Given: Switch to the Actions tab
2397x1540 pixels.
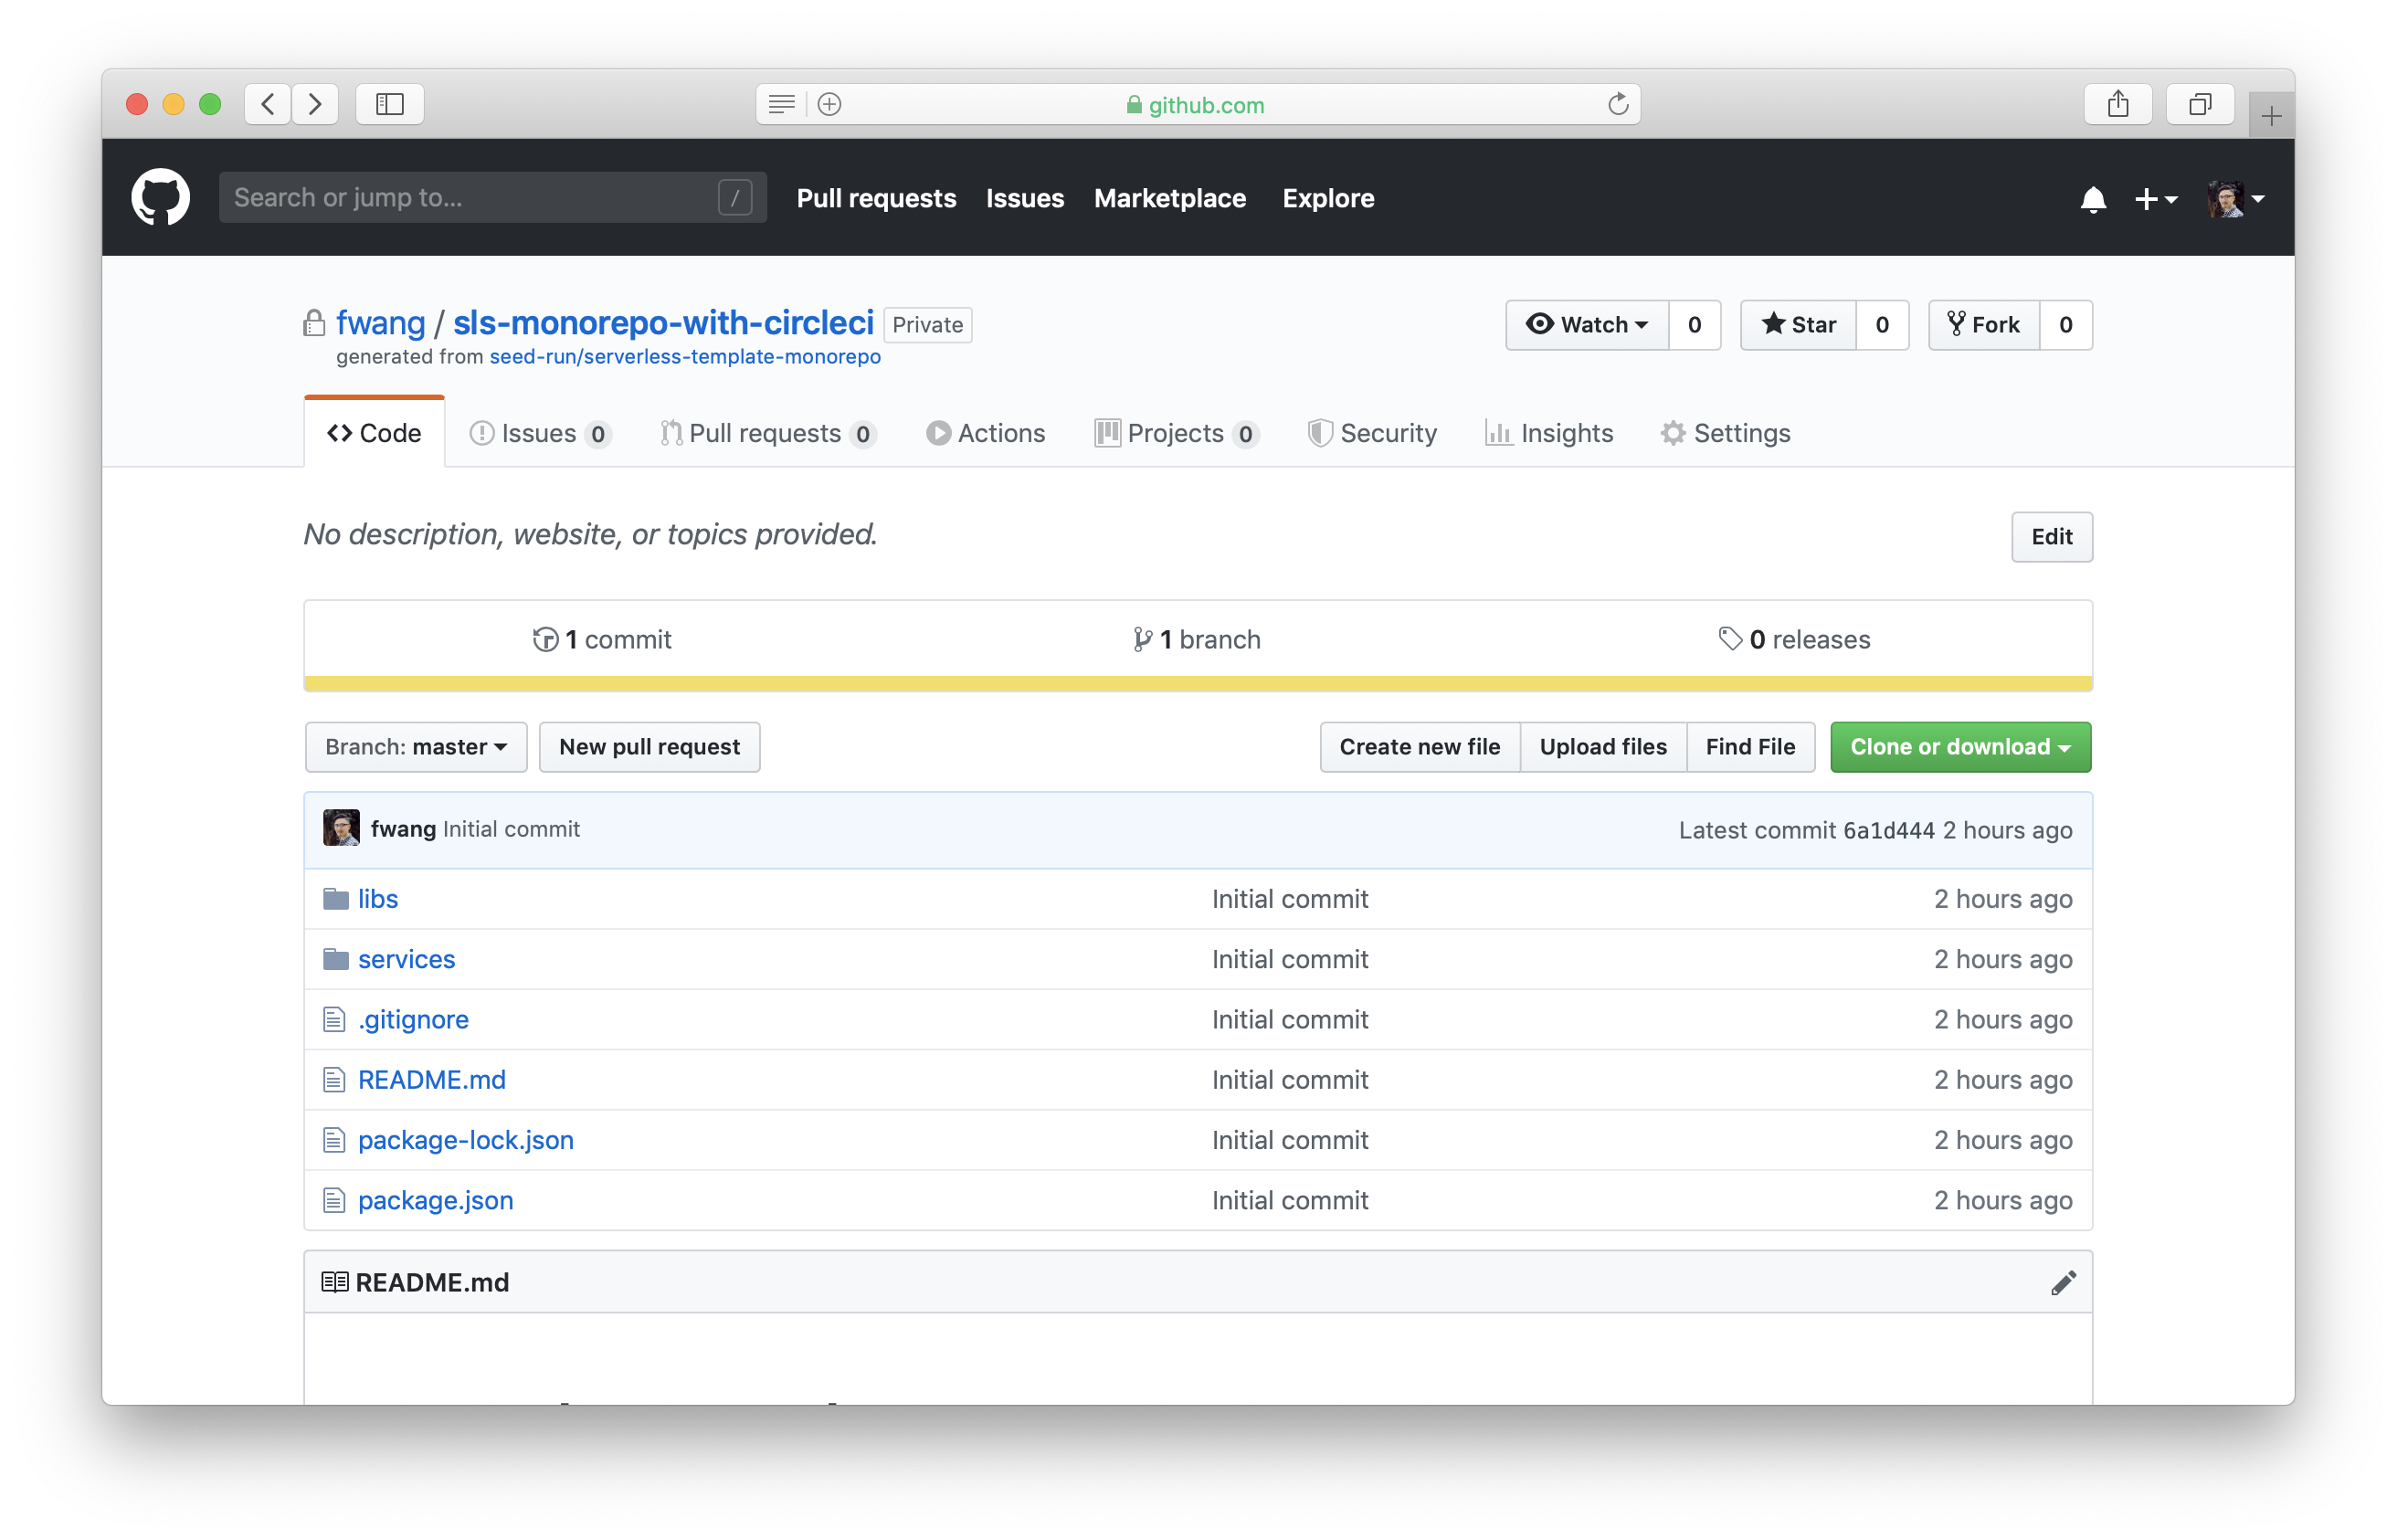Looking at the screenshot, I should [x=985, y=433].
